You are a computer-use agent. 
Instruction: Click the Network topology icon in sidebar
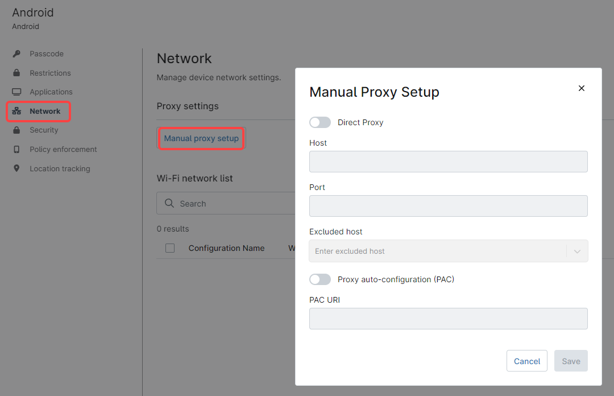(16, 111)
